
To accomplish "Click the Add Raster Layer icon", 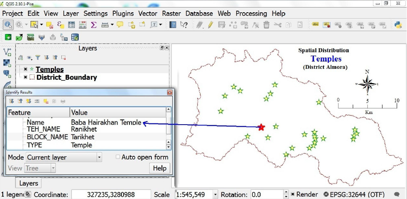I will click(7, 63).
